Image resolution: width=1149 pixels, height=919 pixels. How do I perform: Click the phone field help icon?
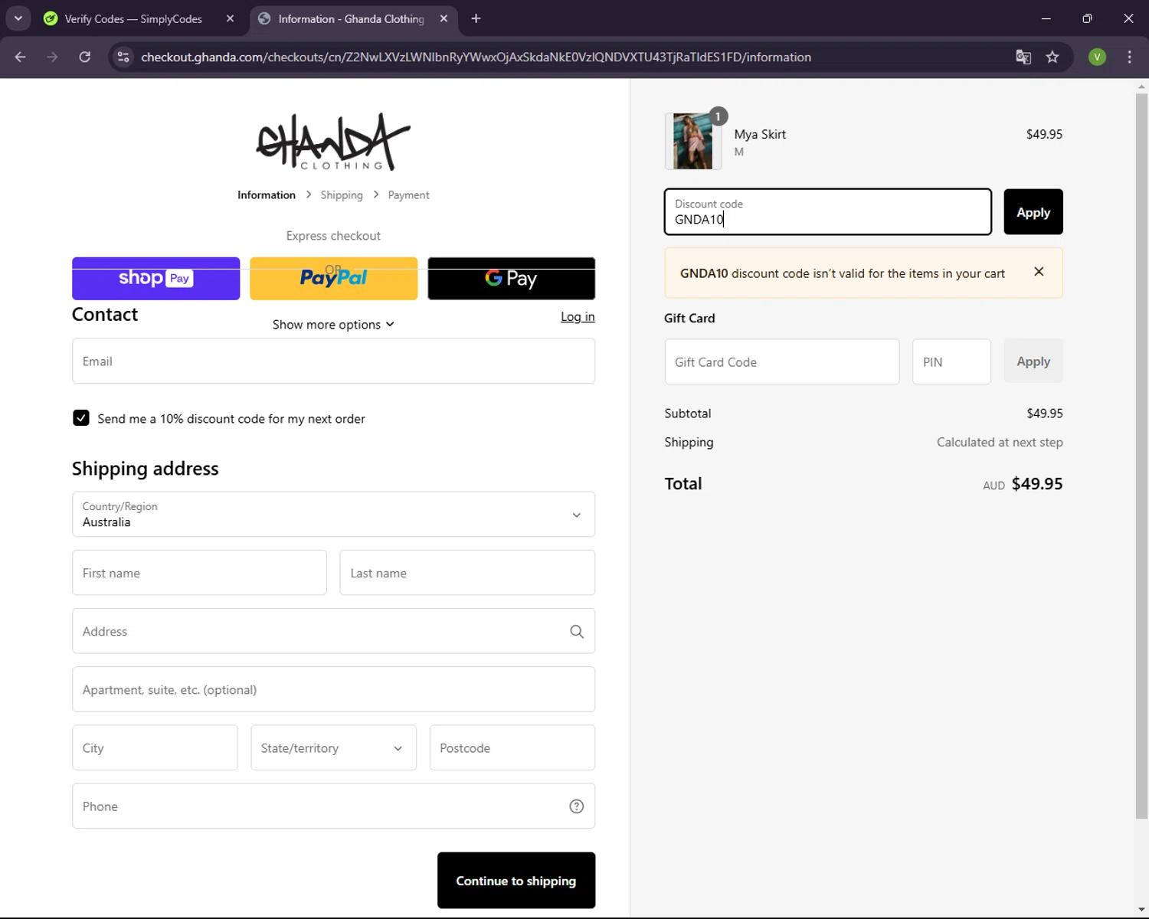coord(577,806)
